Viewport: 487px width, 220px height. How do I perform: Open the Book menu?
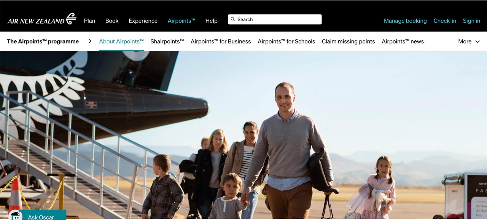click(112, 21)
